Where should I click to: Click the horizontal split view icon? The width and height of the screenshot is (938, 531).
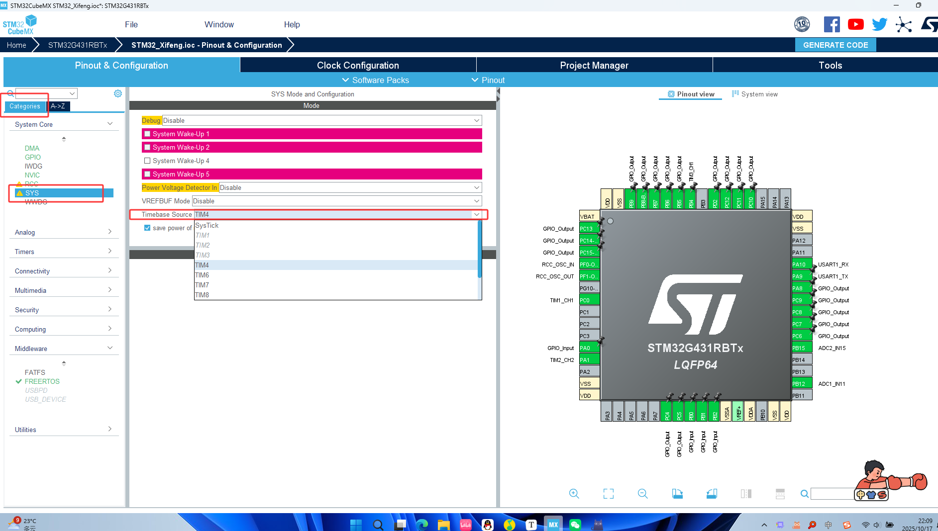[780, 493]
